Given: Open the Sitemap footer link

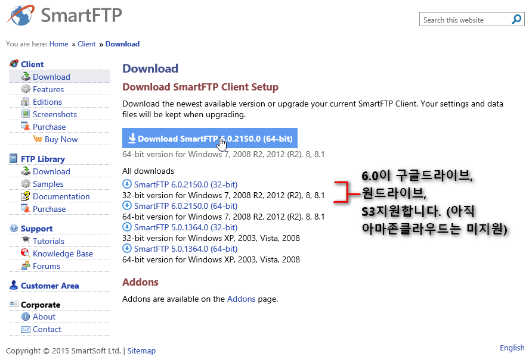Looking at the screenshot, I should click(141, 350).
